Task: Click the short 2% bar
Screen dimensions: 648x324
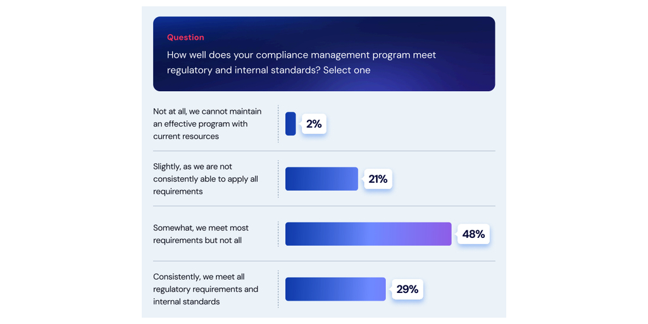Action: [290, 124]
